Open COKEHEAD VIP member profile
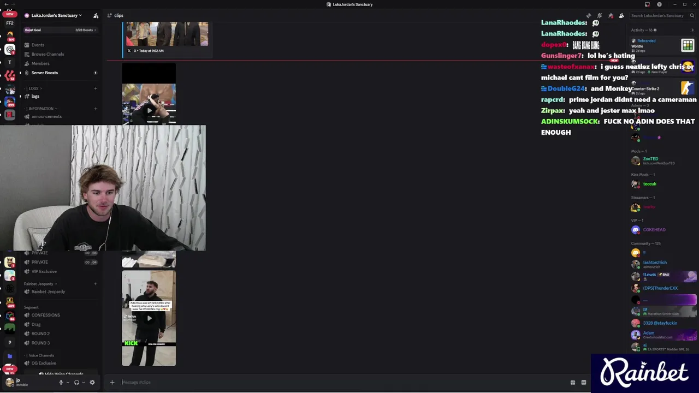699x393 pixels. 662,230
